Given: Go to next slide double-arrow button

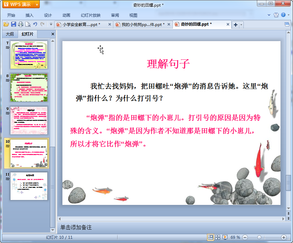Looking at the screenshot, I should click(x=288, y=218).
